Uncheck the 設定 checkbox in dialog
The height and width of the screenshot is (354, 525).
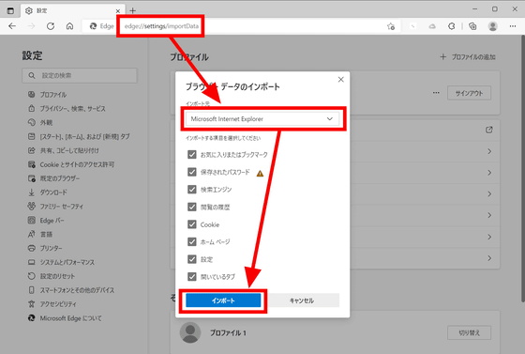[x=192, y=259]
